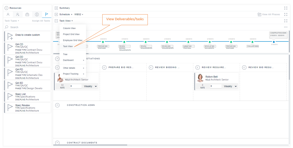Collapse the Task View section minus box
The width and height of the screenshot is (293, 148).
pyautogui.click(x=56, y=21)
